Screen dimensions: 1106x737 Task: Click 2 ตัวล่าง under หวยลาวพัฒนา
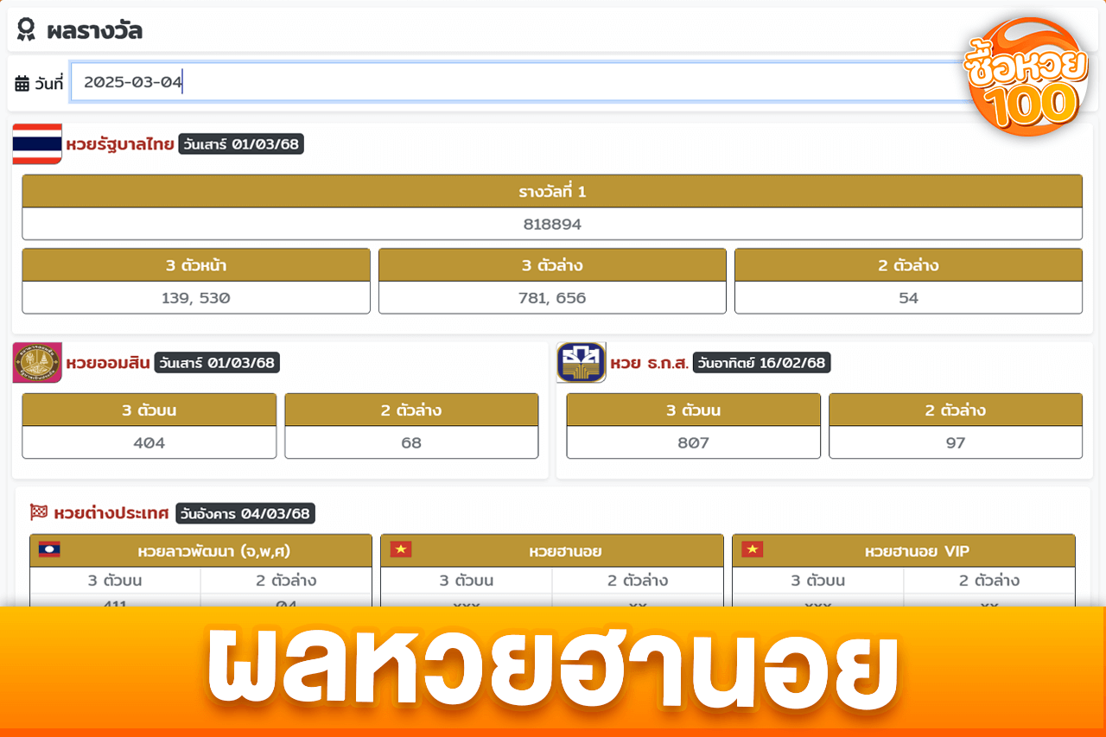click(x=286, y=580)
